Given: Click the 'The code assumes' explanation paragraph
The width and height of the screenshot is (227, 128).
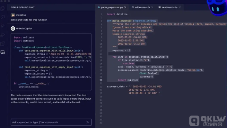Looking at the screenshot, I should 51,99.
